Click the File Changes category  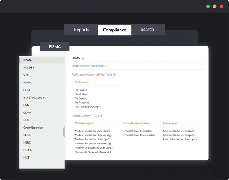[81, 82]
